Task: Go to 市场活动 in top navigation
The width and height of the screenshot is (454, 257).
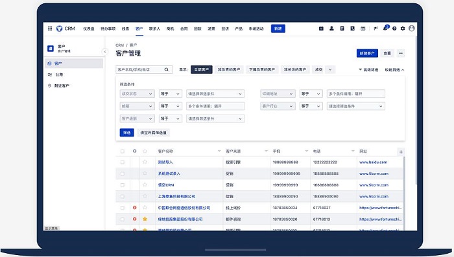Action: pyautogui.click(x=256, y=28)
